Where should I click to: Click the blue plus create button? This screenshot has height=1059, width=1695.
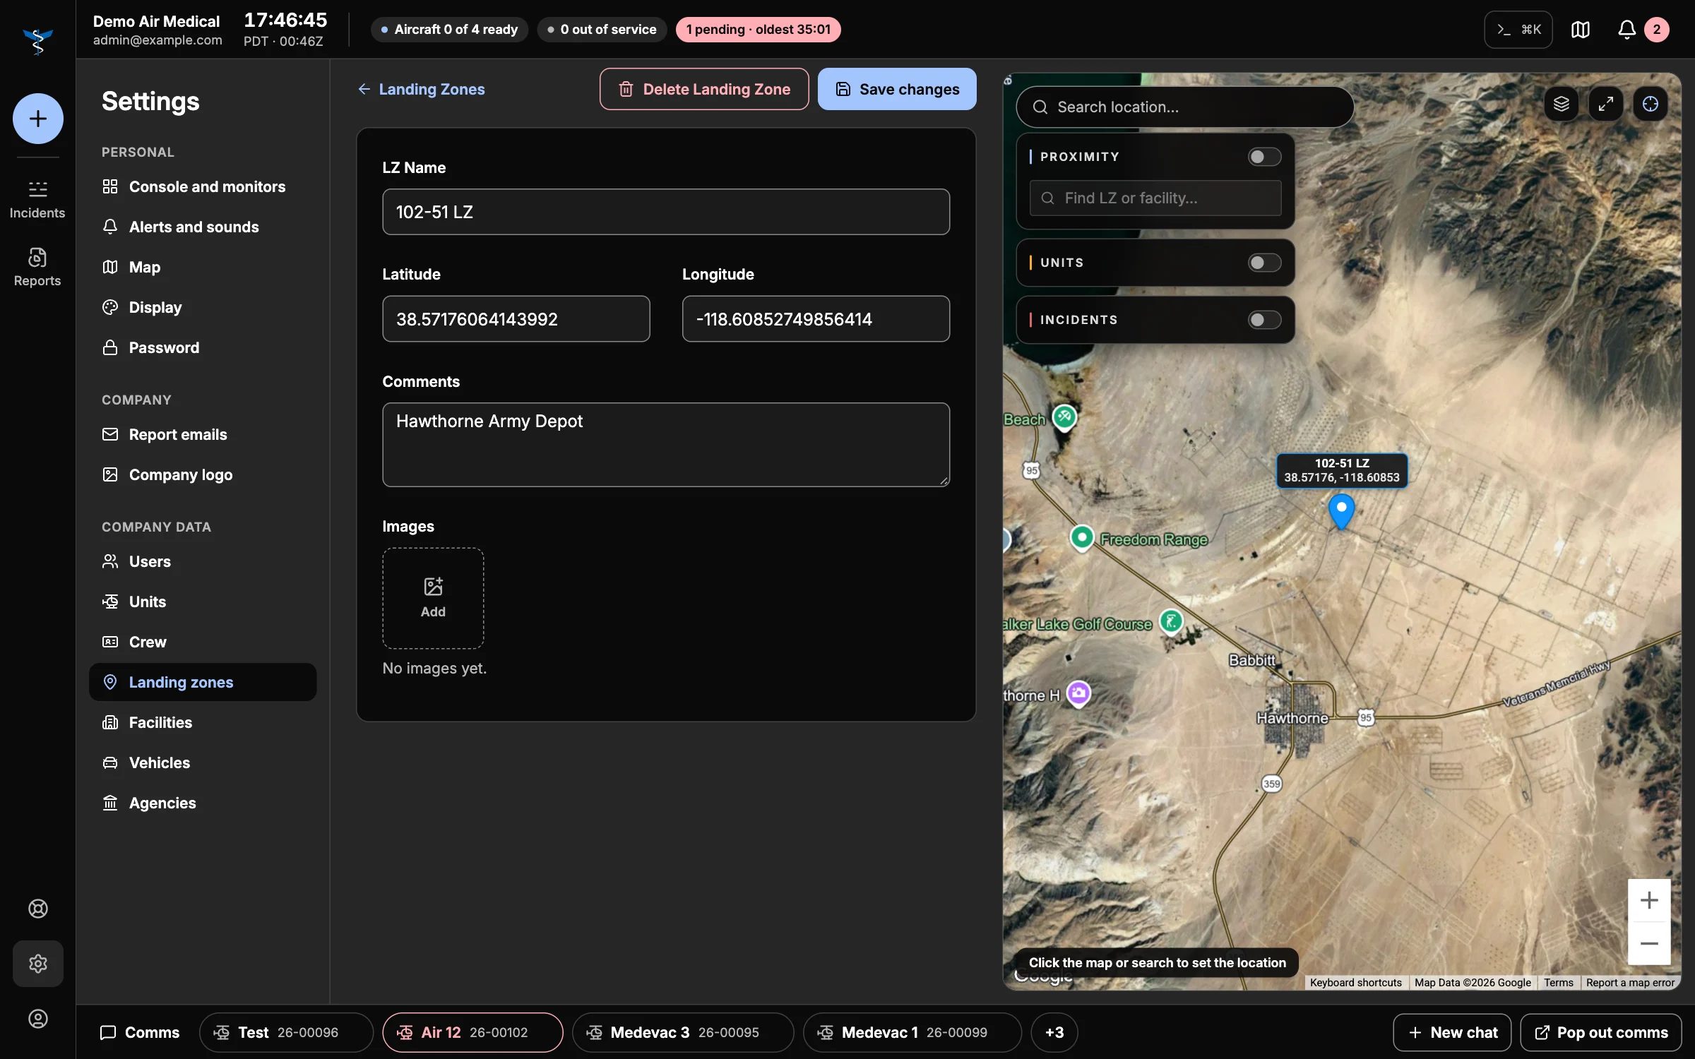[x=37, y=119]
